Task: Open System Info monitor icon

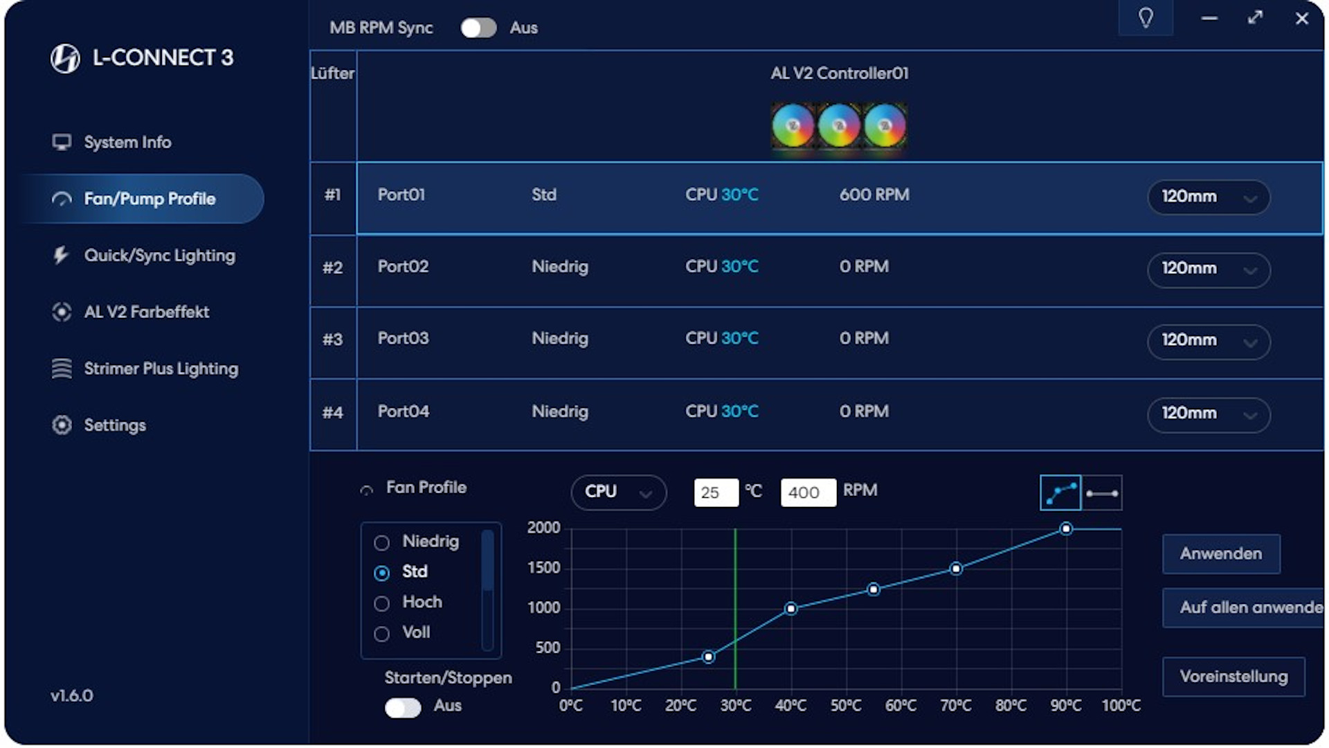Action: click(x=62, y=142)
